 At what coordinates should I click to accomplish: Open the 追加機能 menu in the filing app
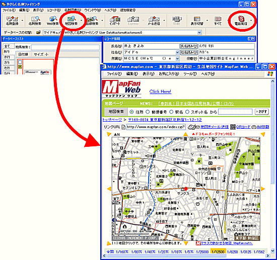[128, 10]
